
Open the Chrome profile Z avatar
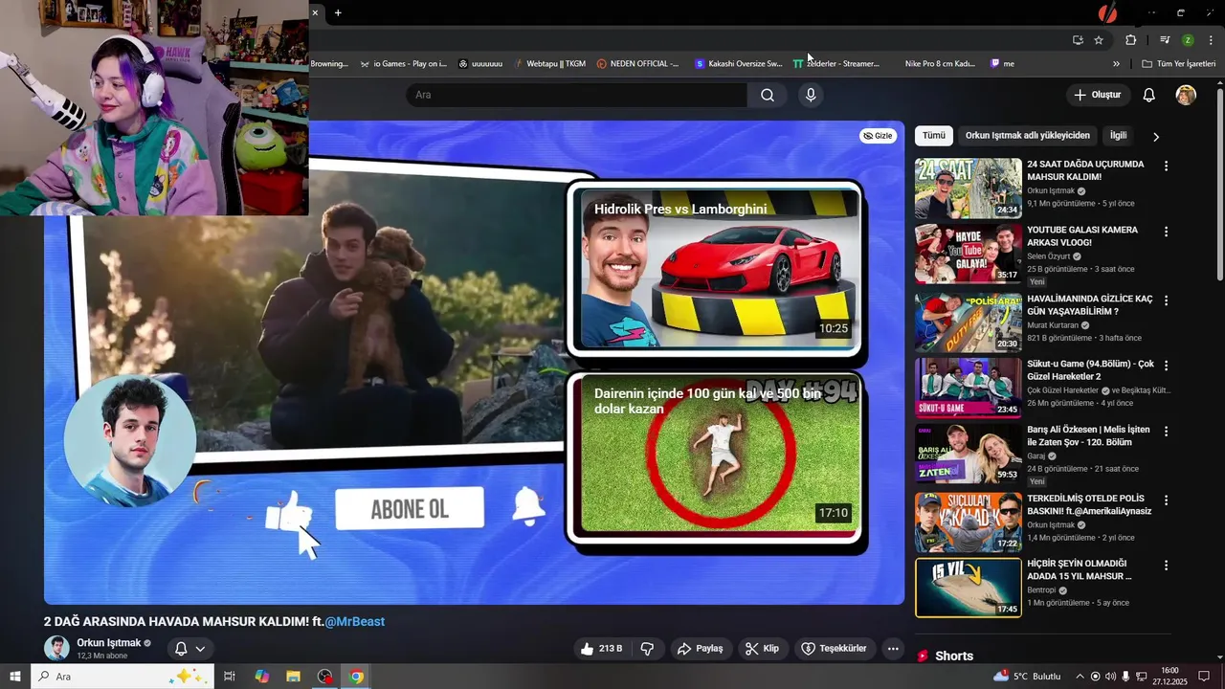[1188, 40]
